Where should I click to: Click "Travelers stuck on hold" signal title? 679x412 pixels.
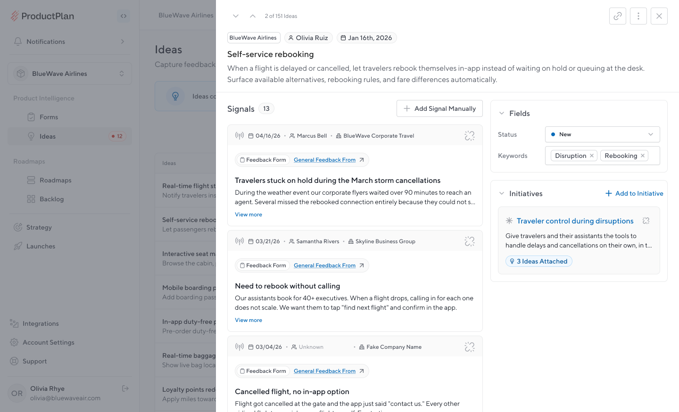click(x=338, y=181)
